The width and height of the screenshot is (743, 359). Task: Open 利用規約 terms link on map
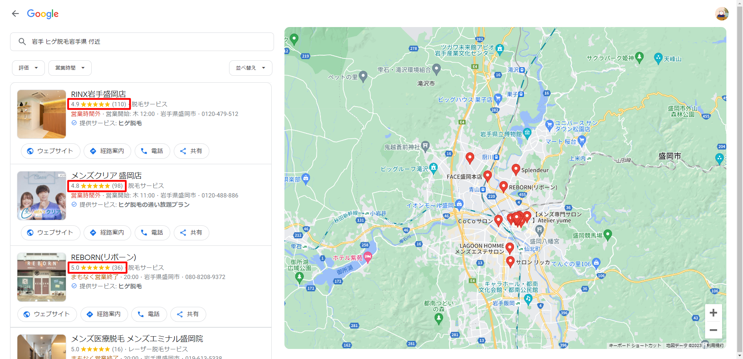[x=715, y=345]
